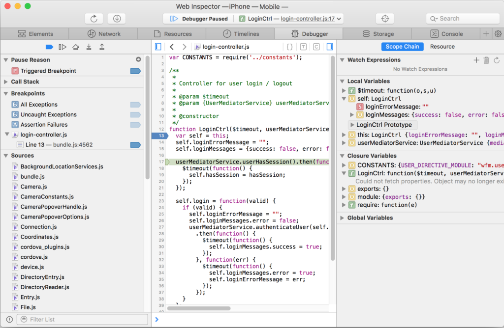Click the download web archive icon
This screenshot has height=328, width=504.
coord(117,19)
